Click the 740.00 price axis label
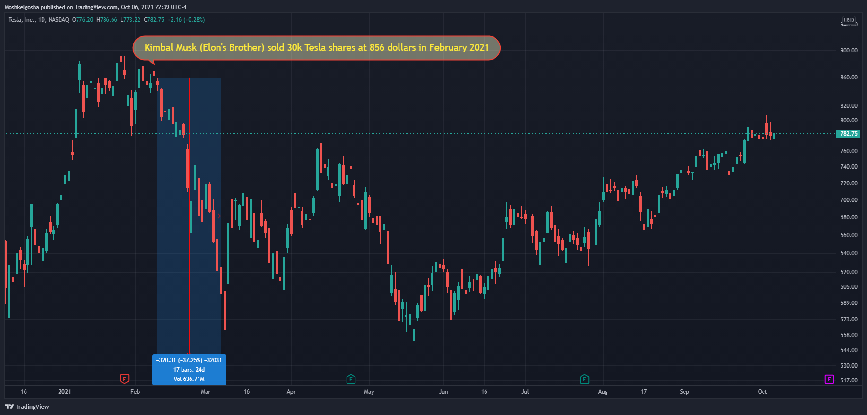 point(849,167)
